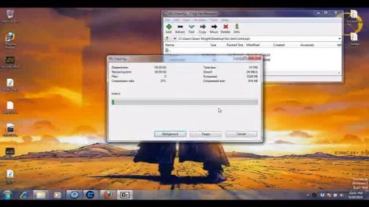Click the file list scrollbar right arrow
The width and height of the screenshot is (369, 207).
point(339,73)
